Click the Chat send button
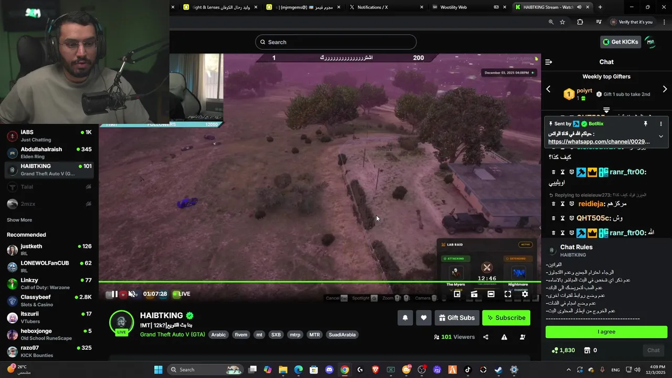The height and width of the screenshot is (378, 672). (653, 350)
